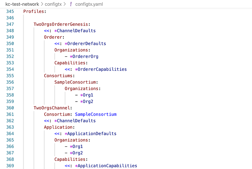Screen dimensions: 252x169
Task: Click the *OrdererCapabilities alias
Action: point(101,69)
